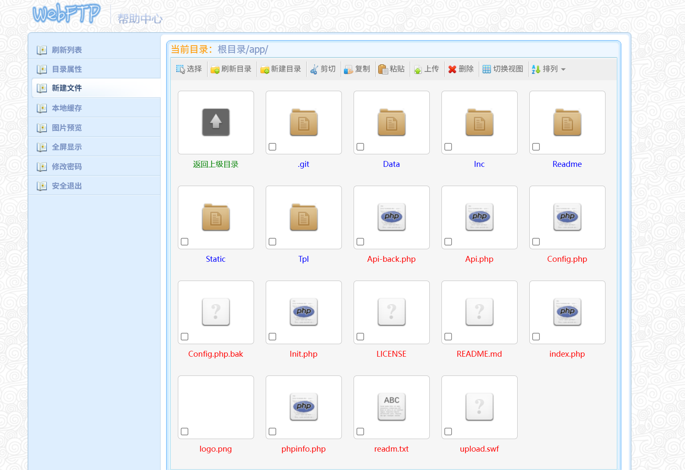Click the up-arrow return to parent icon
The height and width of the screenshot is (470, 685).
216,122
